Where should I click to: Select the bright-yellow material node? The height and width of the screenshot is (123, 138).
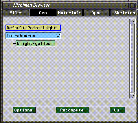pyautogui.click(x=35, y=44)
